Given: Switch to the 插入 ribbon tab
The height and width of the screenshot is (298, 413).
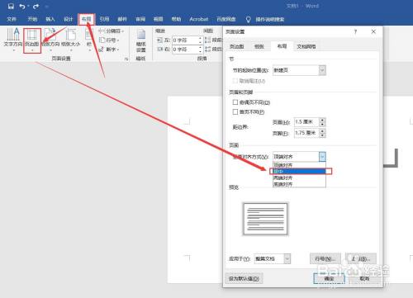Looking at the screenshot, I should (x=50, y=19).
